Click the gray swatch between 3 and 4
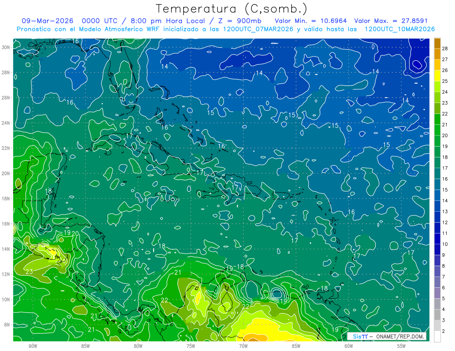Screen dimensions: 455x351 click(x=437, y=315)
